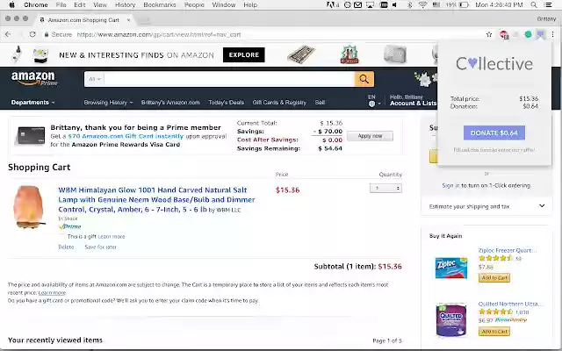562x351 pixels.
Task: Expand Estimate your shipping and tax
Action: 486,206
